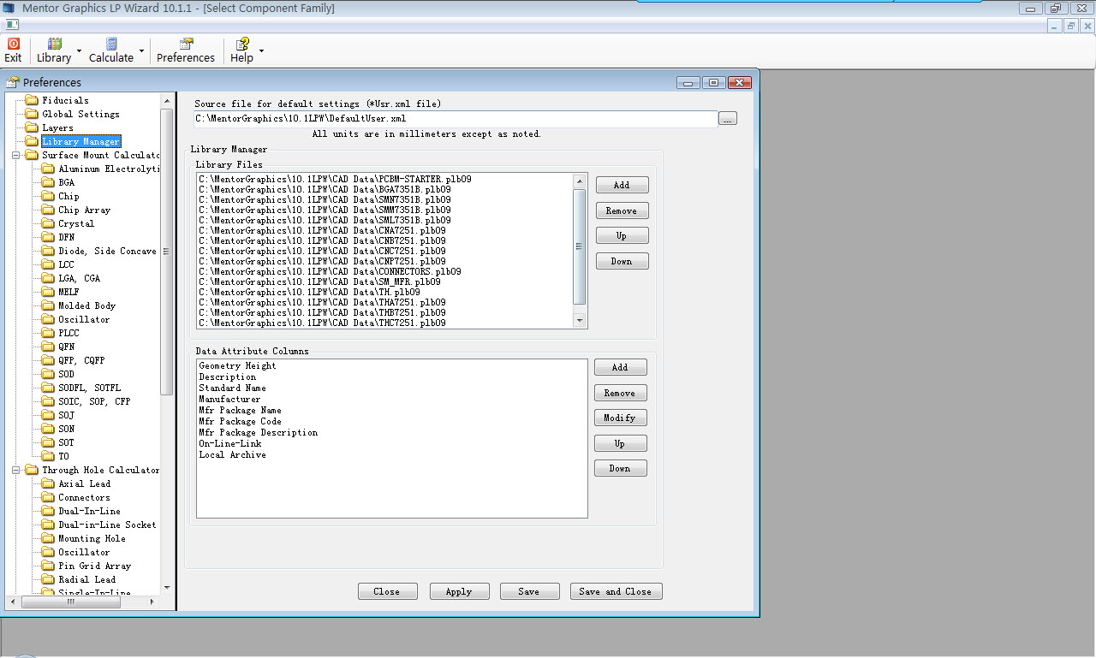
Task: Select CONNECTORS.plb09 library file
Action: pyautogui.click(x=330, y=271)
